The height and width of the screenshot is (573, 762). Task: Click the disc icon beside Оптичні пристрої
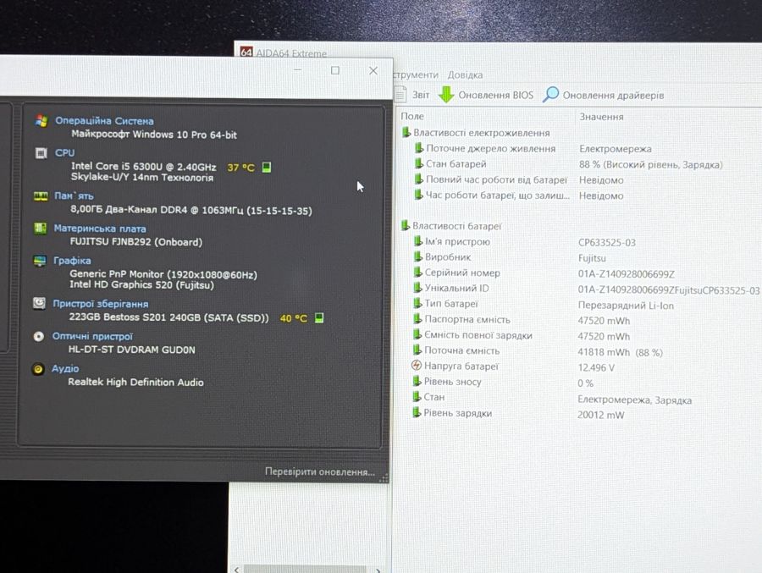(39, 336)
